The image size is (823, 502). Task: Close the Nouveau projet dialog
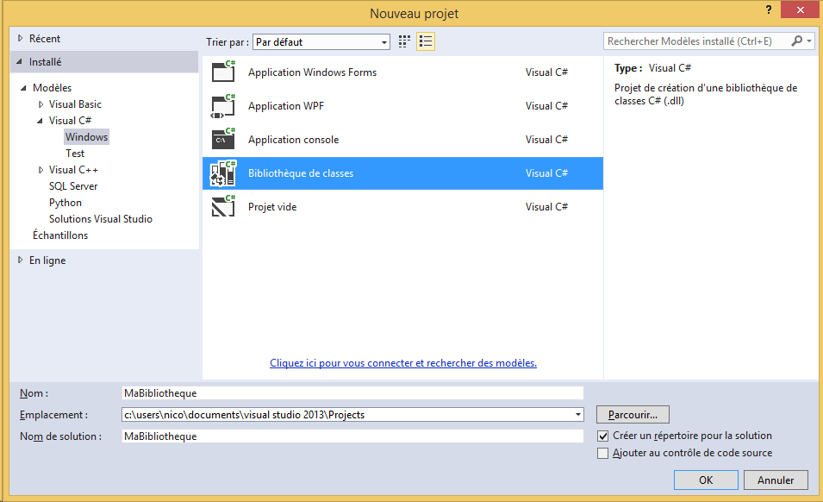(800, 9)
